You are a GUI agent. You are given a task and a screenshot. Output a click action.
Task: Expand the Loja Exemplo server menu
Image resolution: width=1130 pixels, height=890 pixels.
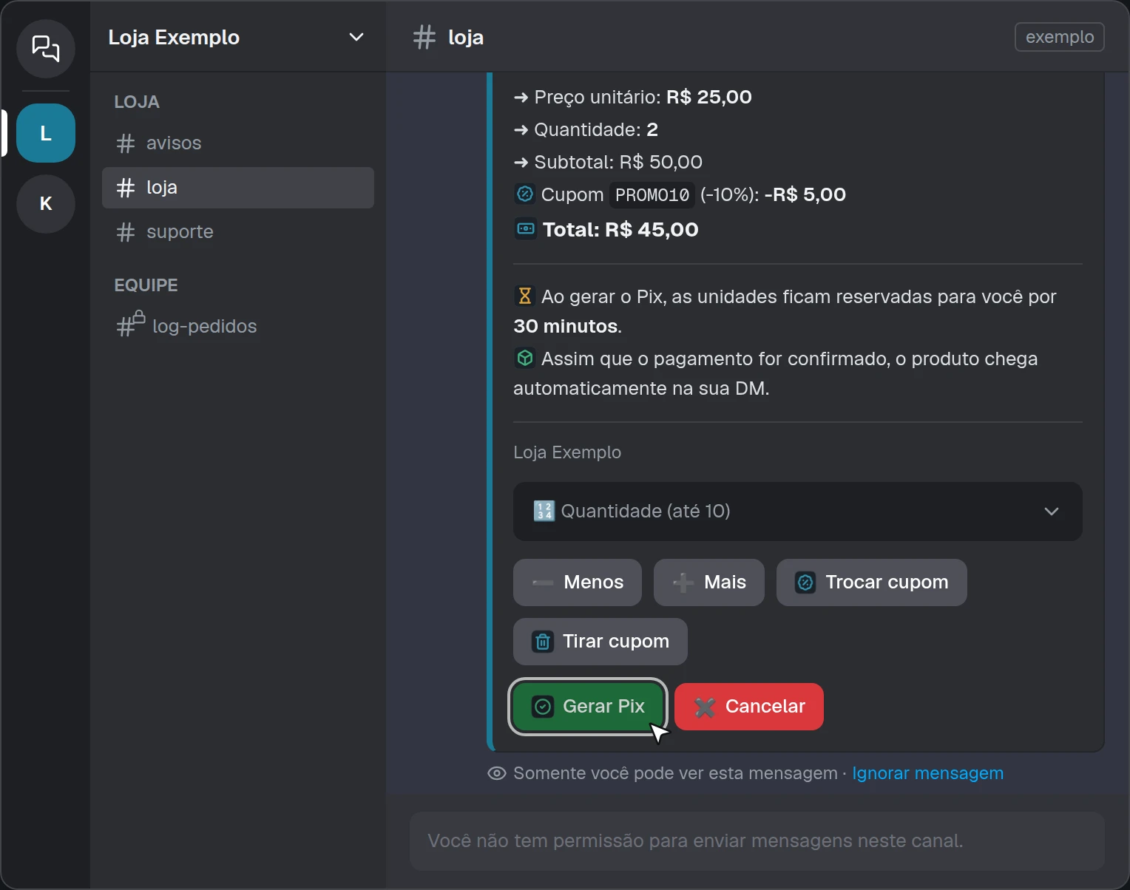(x=238, y=37)
